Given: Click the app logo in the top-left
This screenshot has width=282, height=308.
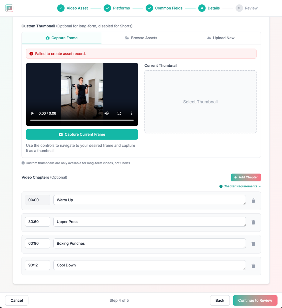Looking at the screenshot, I should [9, 8].
